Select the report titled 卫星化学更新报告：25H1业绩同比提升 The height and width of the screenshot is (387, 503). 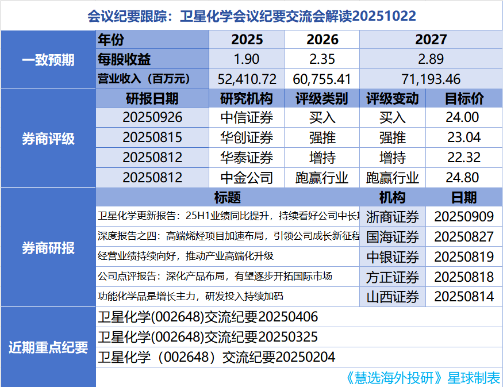[228, 216]
